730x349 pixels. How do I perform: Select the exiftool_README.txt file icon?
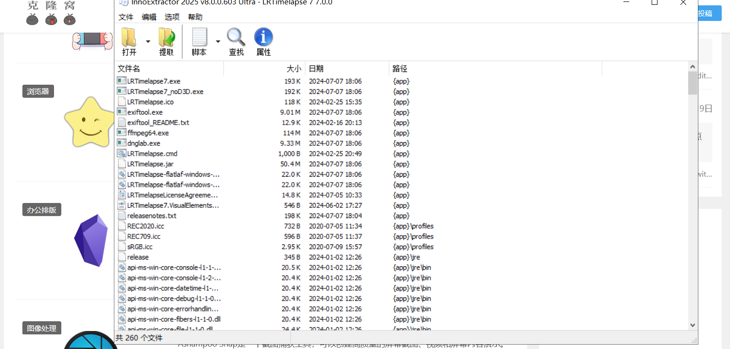[122, 122]
